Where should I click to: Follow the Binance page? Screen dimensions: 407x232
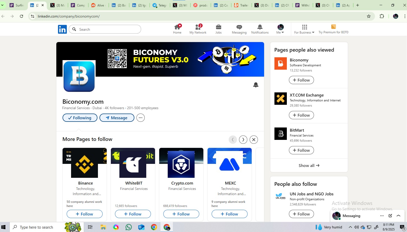click(x=85, y=214)
